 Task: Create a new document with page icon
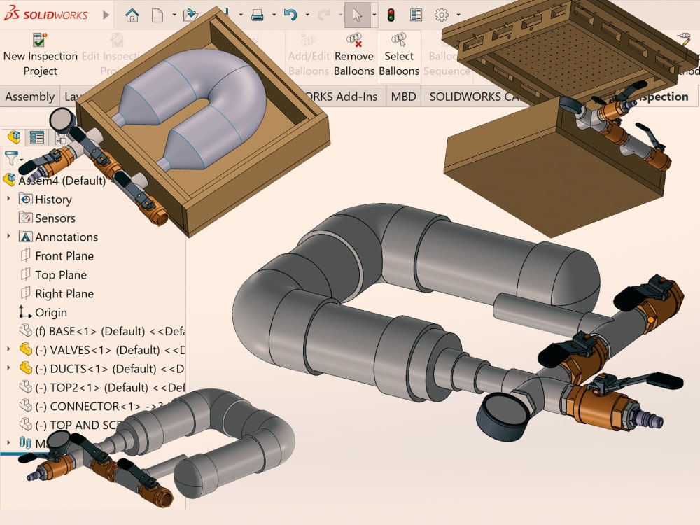tap(157, 15)
